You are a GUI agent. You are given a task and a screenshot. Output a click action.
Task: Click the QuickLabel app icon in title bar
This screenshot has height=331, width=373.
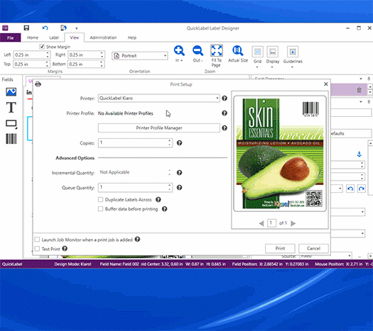tap(5, 28)
